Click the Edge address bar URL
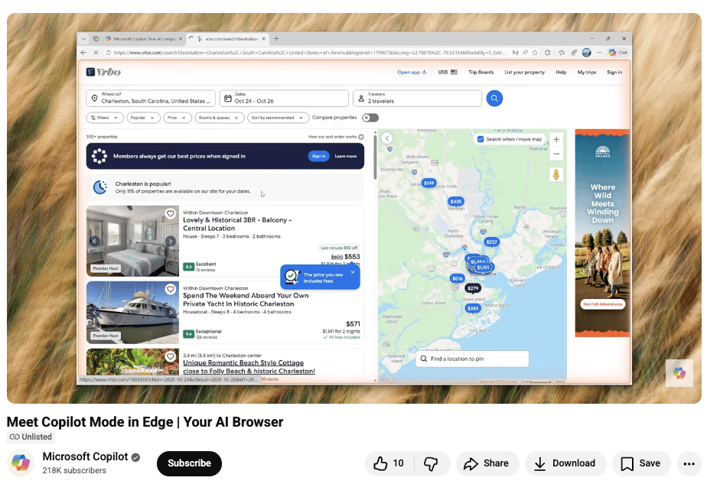The image size is (707, 484). (x=309, y=53)
